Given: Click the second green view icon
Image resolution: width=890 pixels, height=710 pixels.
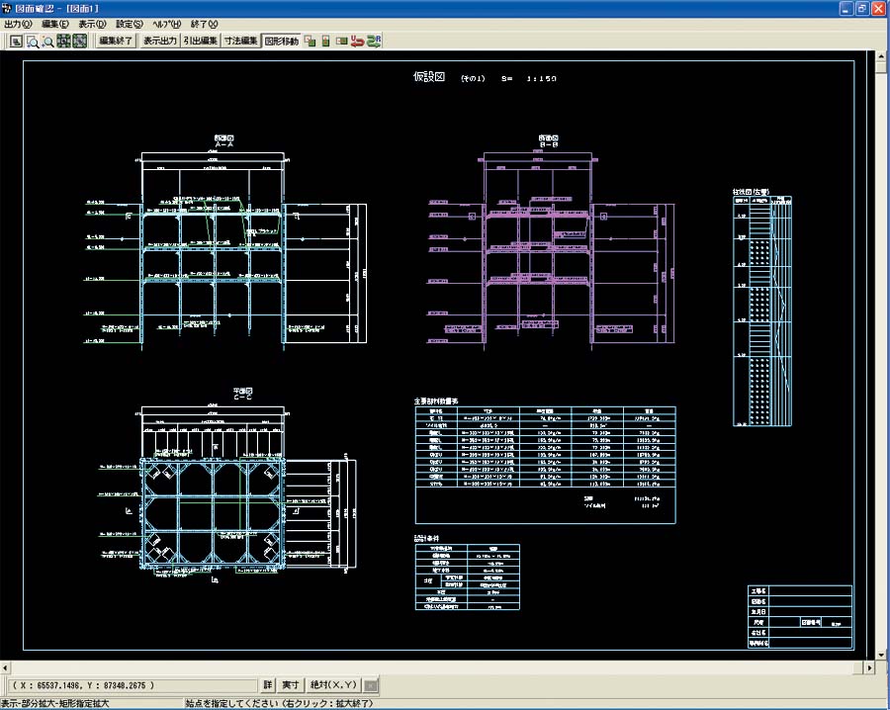Looking at the screenshot, I should [x=79, y=41].
